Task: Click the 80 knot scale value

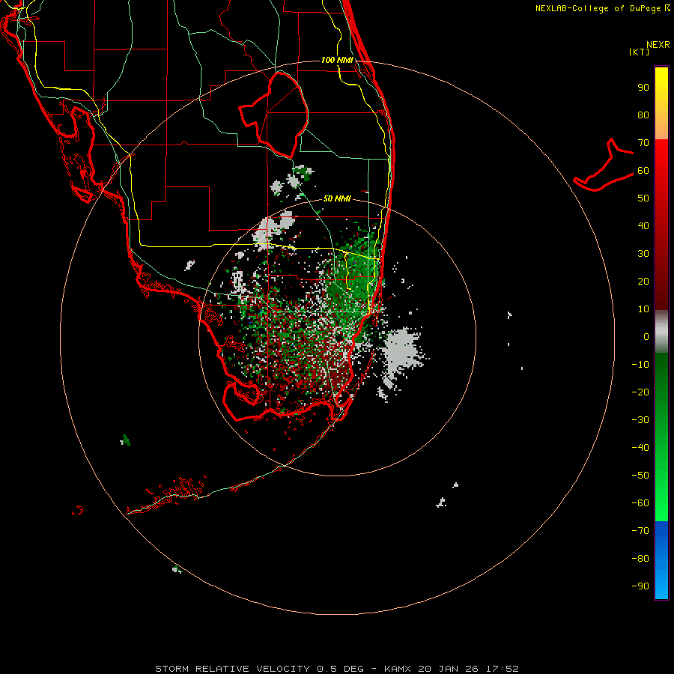Action: pyautogui.click(x=643, y=115)
